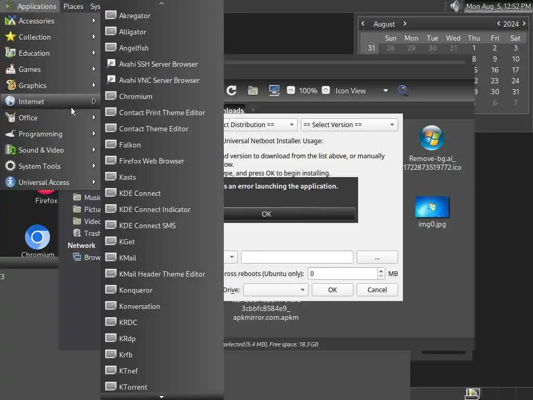Open KDE Connect Indicator
The width and height of the screenshot is (533, 400).
pos(162,209)
